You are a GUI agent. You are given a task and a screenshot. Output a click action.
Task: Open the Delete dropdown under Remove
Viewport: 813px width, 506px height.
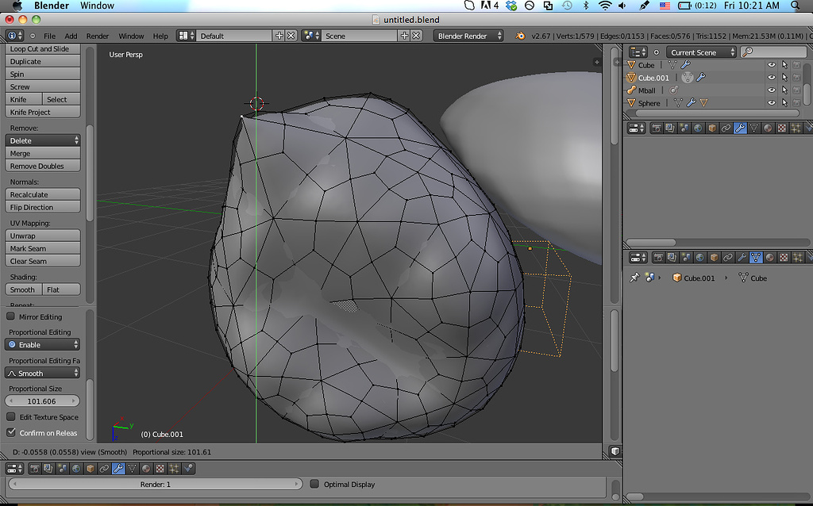tap(43, 140)
